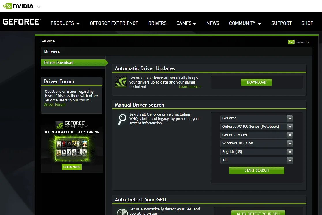Click the Drivers page heading
Image resolution: width=322 pixels, height=215 pixels.
tap(52, 51)
